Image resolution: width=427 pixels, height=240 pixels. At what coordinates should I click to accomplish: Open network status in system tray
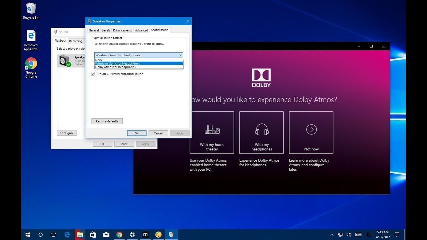click(340, 235)
